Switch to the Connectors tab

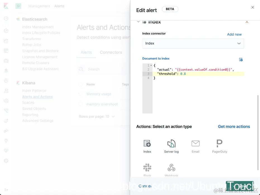(x=111, y=52)
